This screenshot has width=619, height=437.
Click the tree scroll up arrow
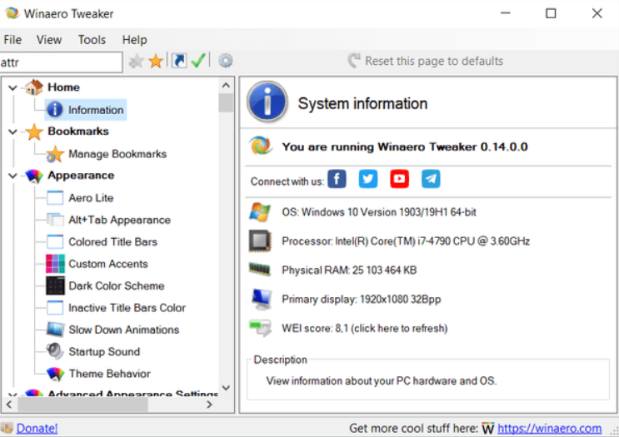point(227,85)
